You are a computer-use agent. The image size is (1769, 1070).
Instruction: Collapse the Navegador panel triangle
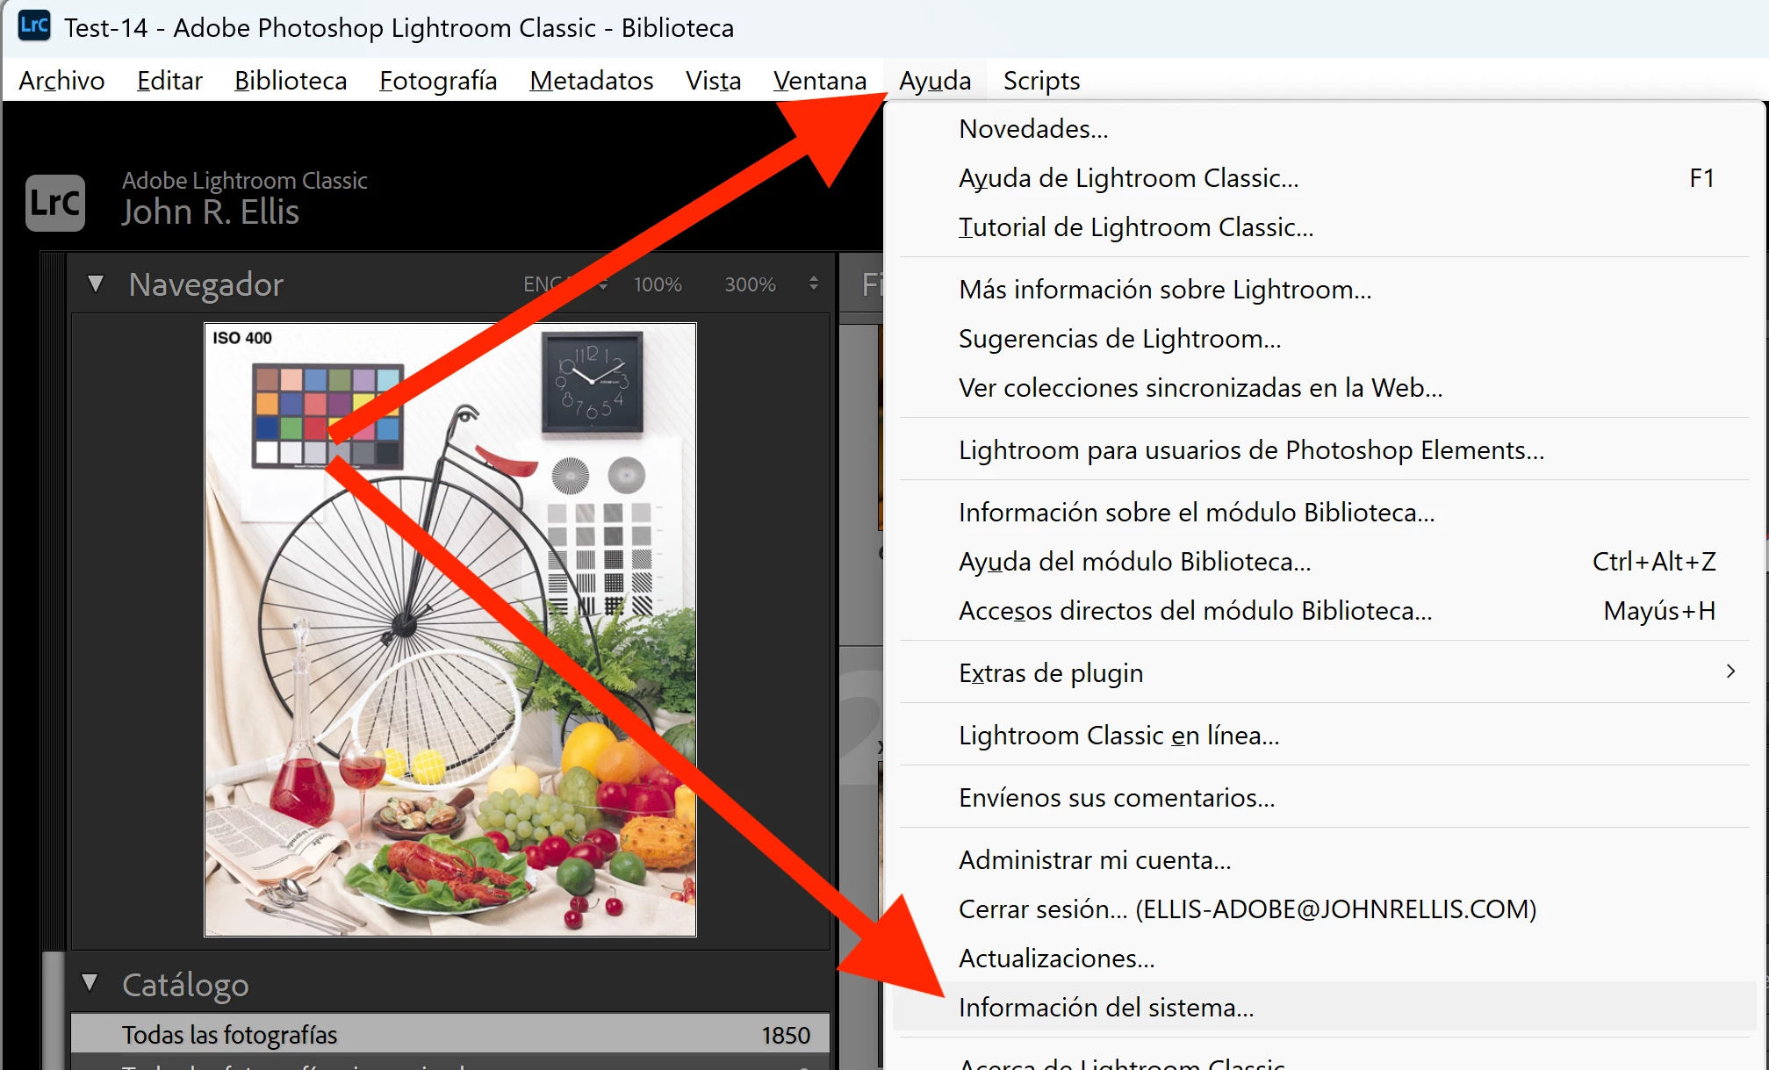point(96,284)
